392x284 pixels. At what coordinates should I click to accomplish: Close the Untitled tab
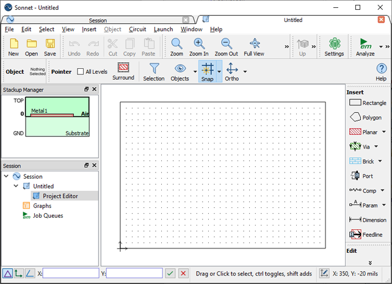point(381,20)
